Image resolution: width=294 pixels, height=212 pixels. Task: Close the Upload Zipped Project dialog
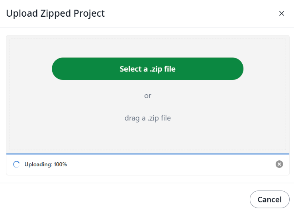click(x=281, y=14)
